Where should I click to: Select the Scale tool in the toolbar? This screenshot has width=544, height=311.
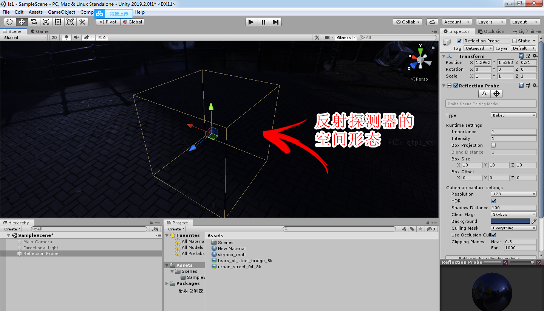click(46, 22)
